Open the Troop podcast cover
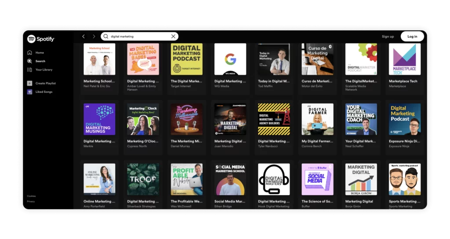The width and height of the screenshot is (450, 239). 143,179
